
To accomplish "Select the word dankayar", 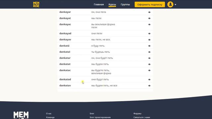I will [65, 12].
